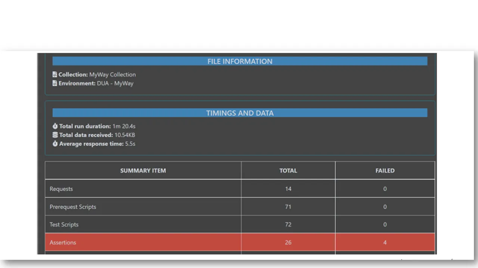Viewport: 478px width, 268px height.
Task: Click the DUA - MyWay environment name
Action: [x=115, y=83]
